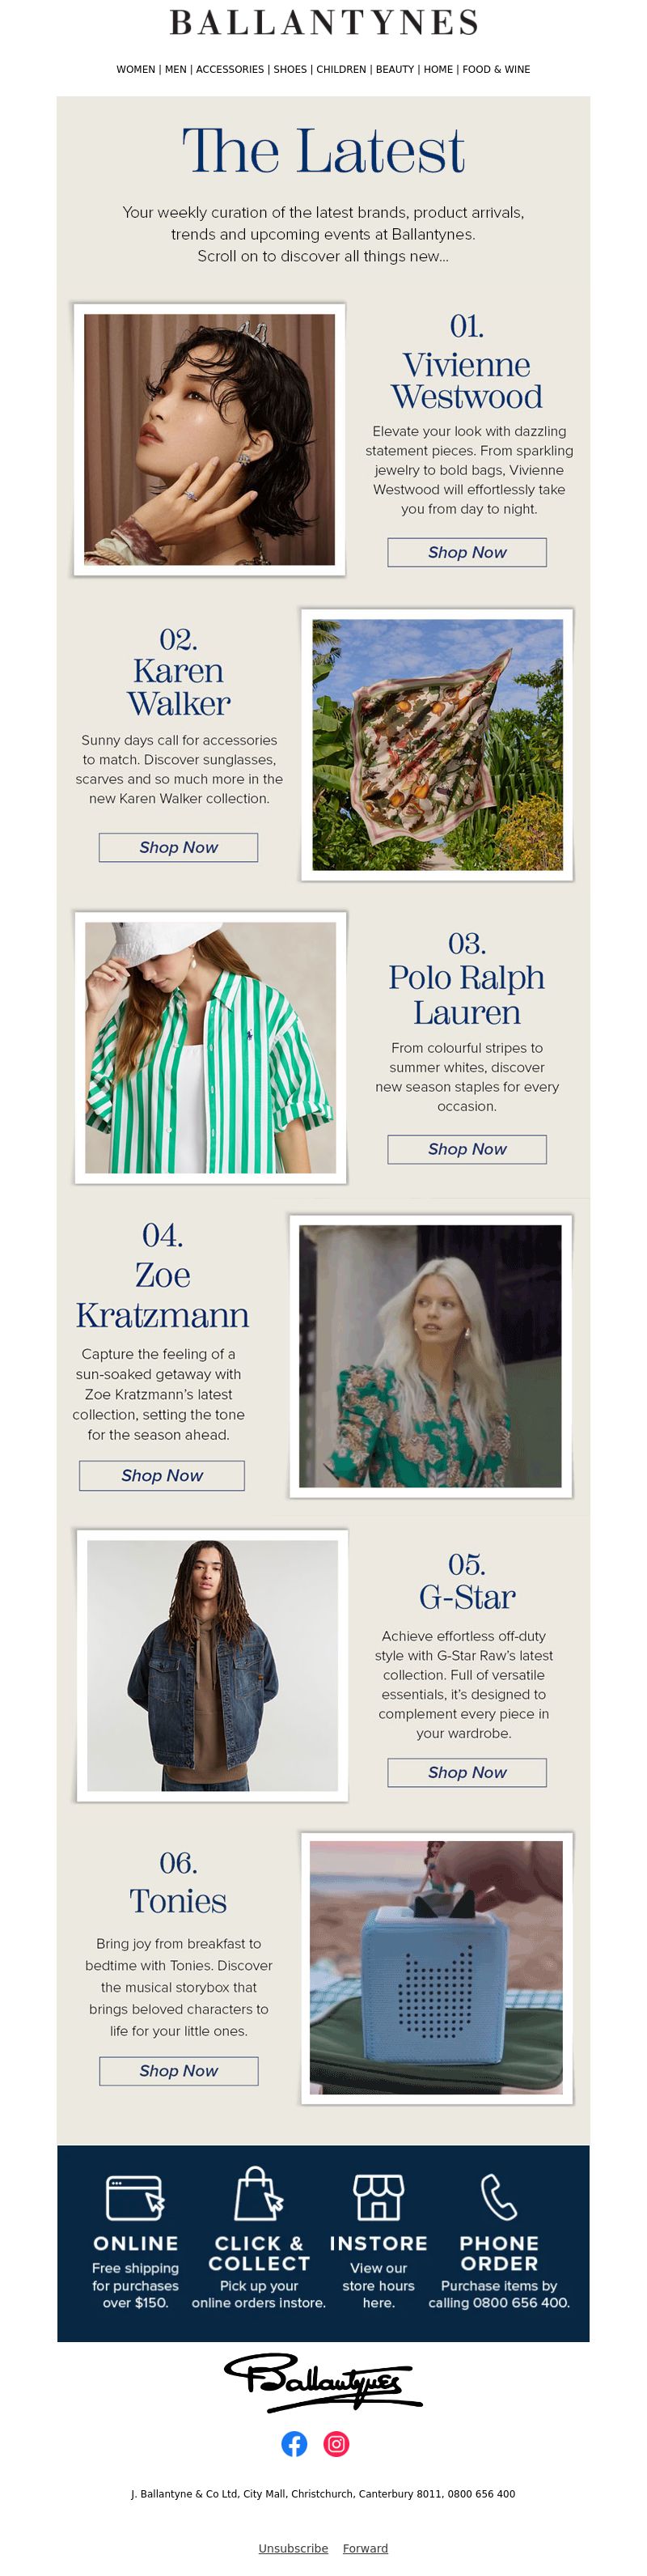Viewport: 647px width, 2576px height.
Task: Shop Now for Polo Ralph Lauren
Action: 467,1149
